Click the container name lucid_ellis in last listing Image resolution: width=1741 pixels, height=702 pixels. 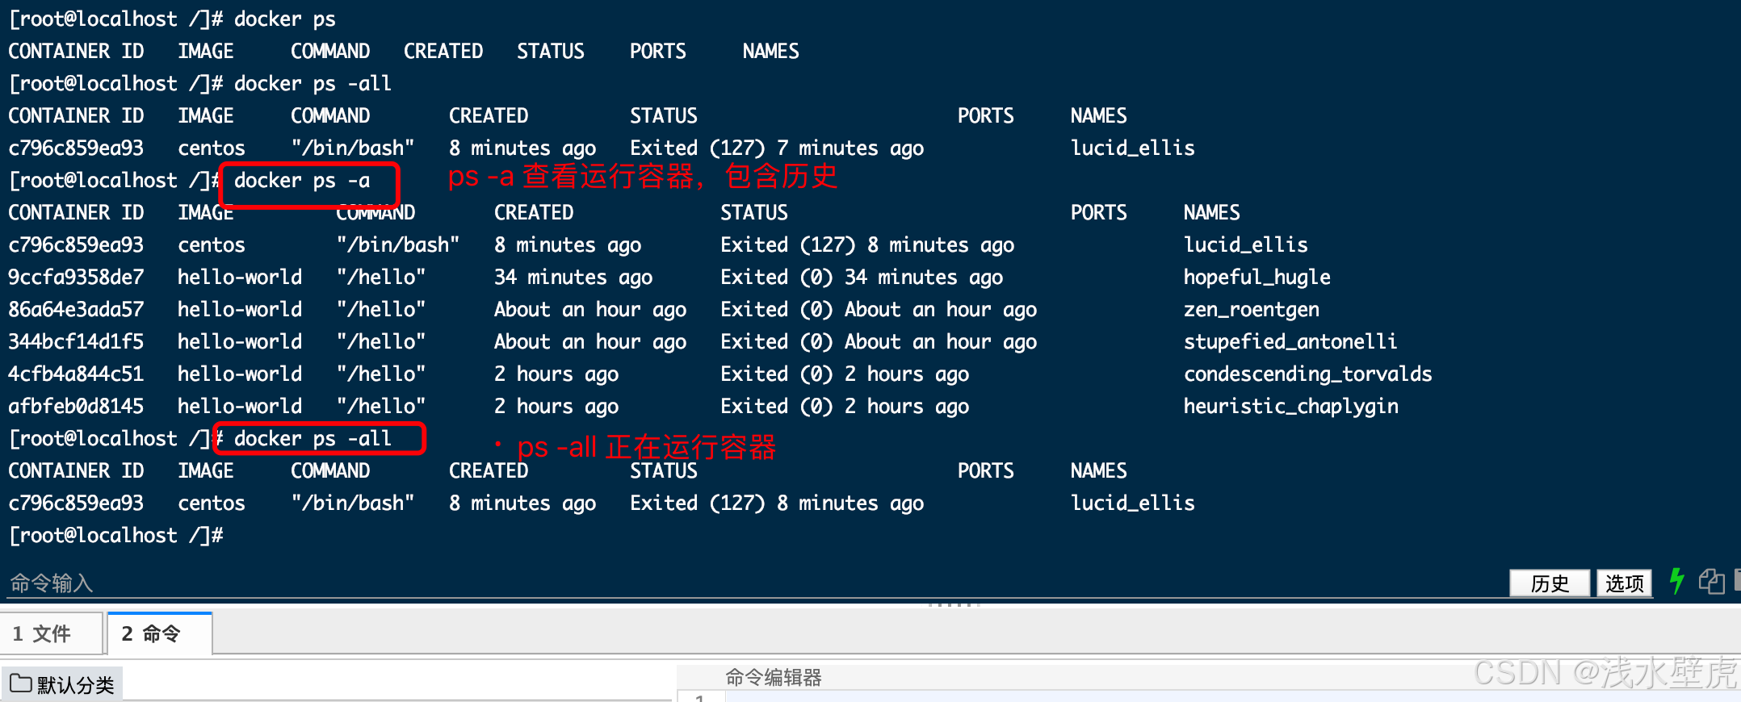(x=1132, y=503)
